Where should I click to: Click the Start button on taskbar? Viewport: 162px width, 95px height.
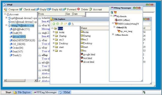tap(7, 92)
